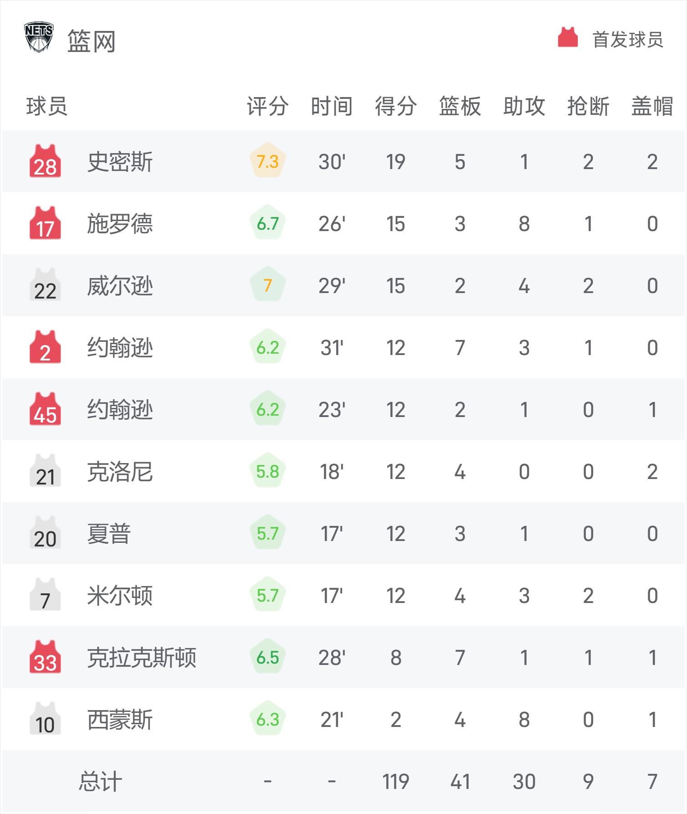The width and height of the screenshot is (687, 814).
Task: Open player 克洛尼 profile
Action: click(x=120, y=472)
